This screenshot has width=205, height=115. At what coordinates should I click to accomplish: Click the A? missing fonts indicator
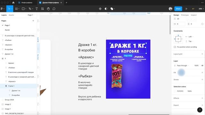point(193,9)
